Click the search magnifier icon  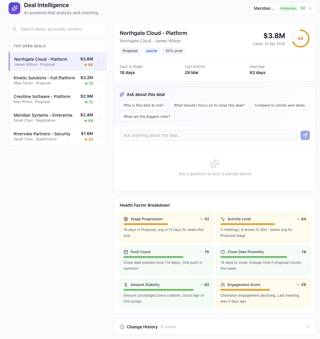[x=14, y=29]
